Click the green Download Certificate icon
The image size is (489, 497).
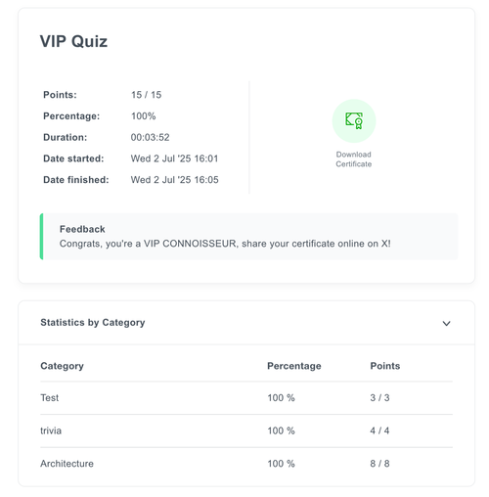click(354, 120)
